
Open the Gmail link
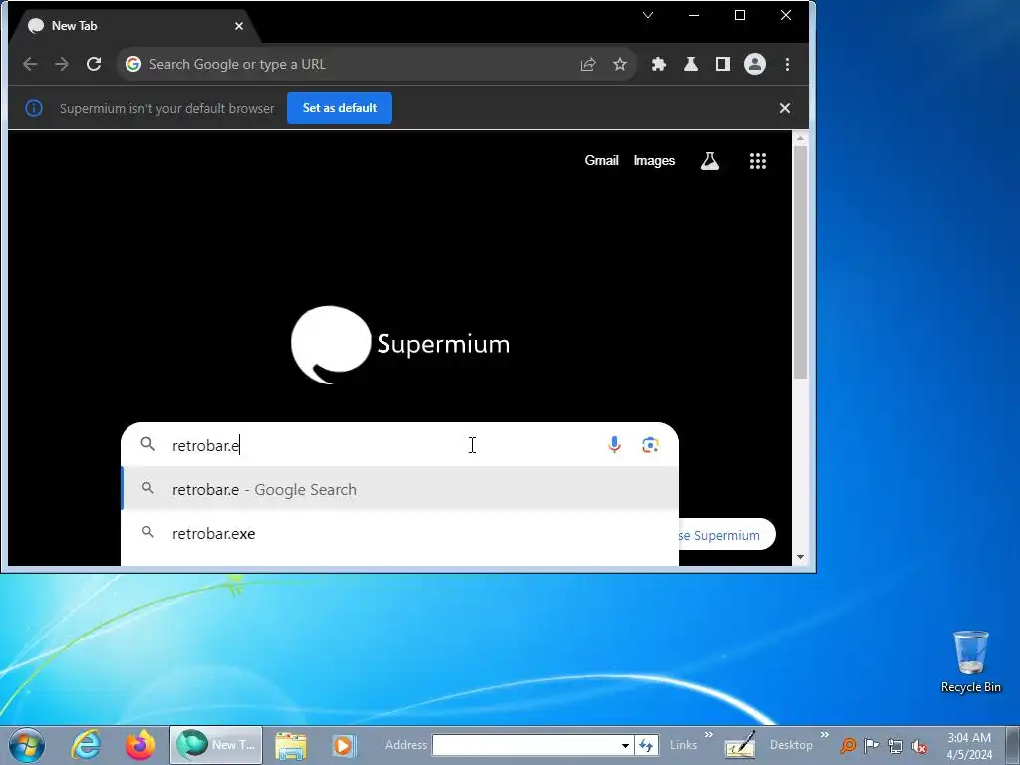click(601, 160)
